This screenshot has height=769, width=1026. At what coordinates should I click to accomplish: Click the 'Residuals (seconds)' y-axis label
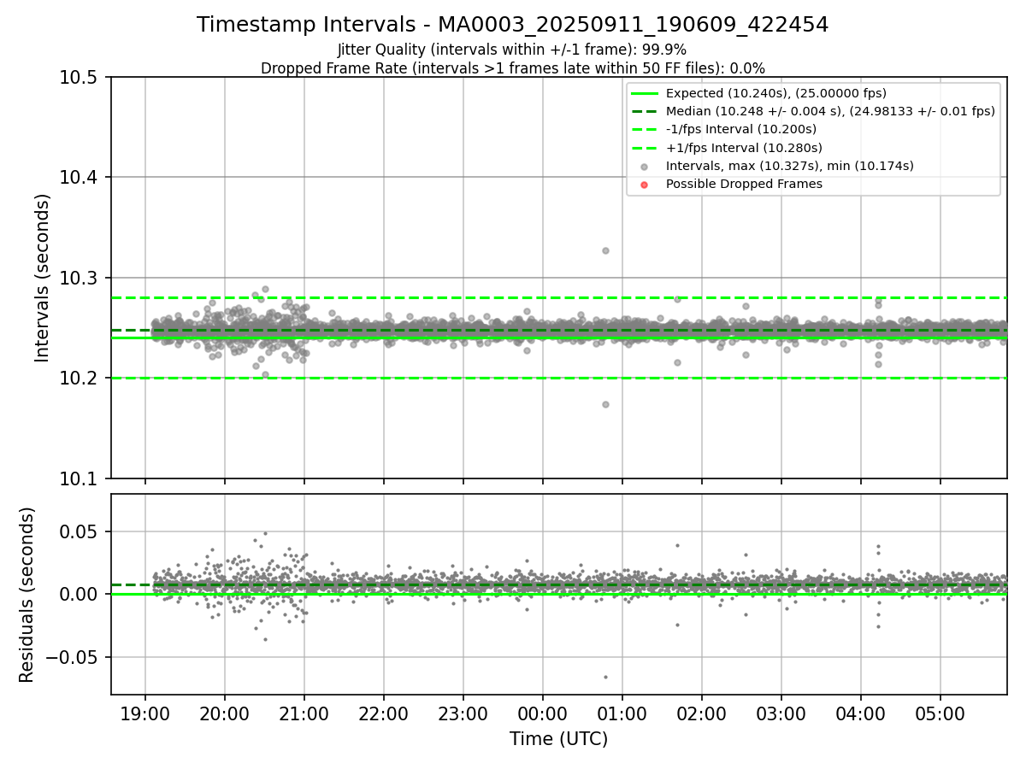pos(27,595)
